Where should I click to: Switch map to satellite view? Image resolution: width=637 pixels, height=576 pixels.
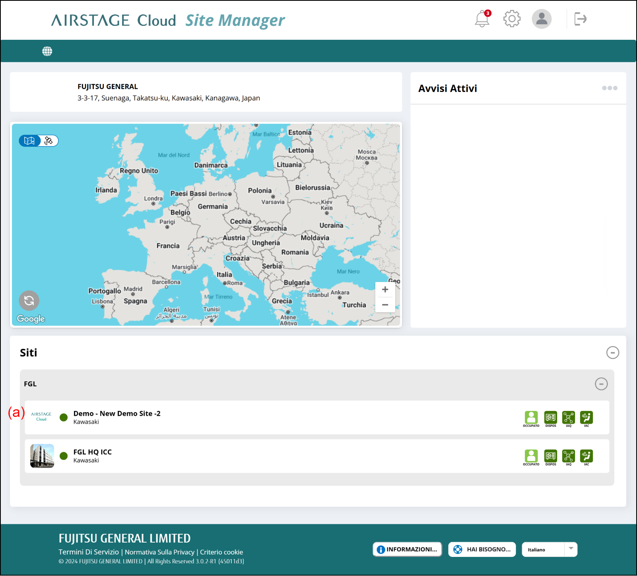pyautogui.click(x=49, y=141)
